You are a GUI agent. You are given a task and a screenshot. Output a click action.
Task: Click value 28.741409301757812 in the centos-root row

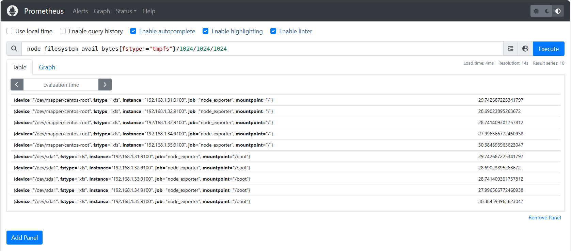[x=501, y=122]
